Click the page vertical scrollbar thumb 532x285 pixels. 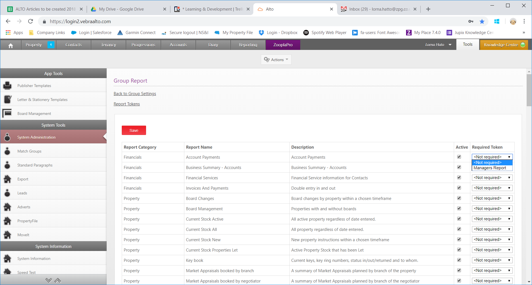529,90
